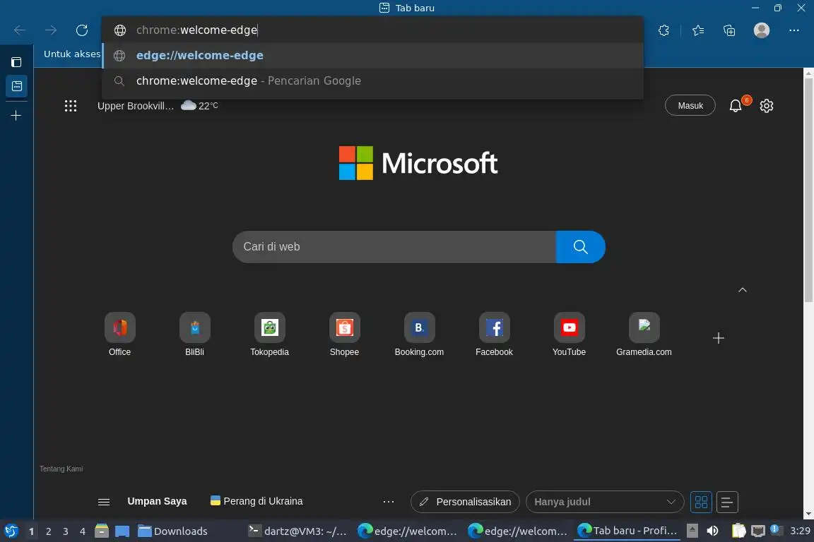Screen dimensions: 814x542
Task: Open taskbar volume speaker icon
Action: (713, 531)
